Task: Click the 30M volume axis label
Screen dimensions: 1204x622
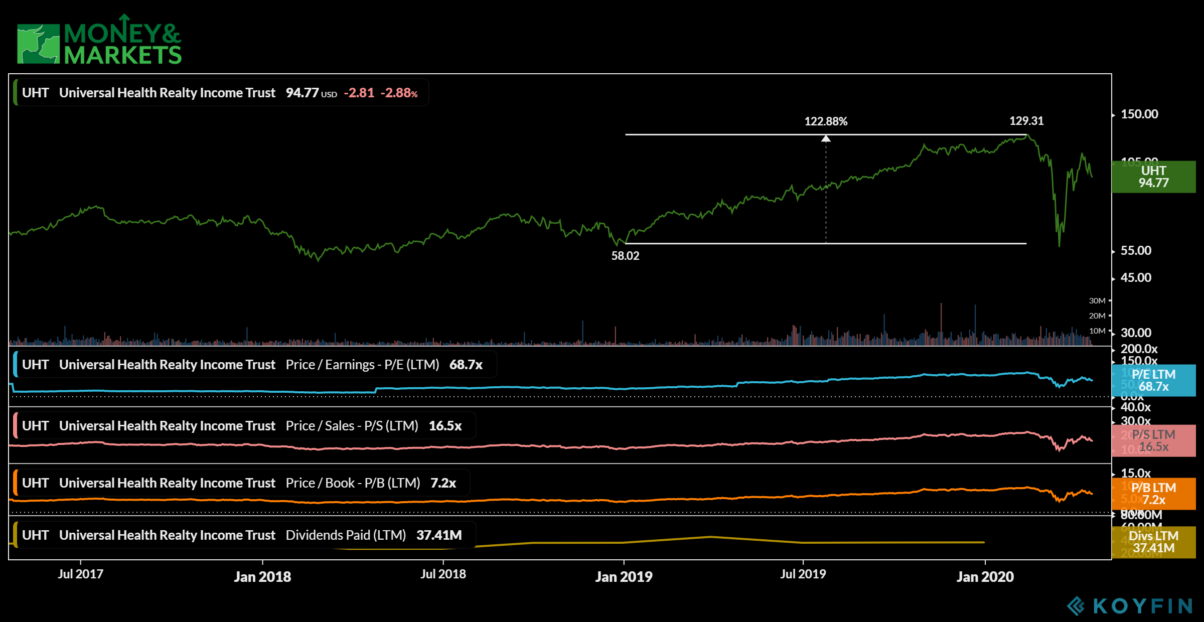Action: tap(1097, 301)
